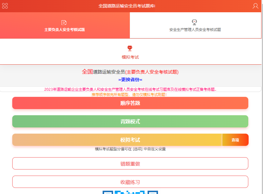Click the trophy icon above 安全生产管理人员安全考核试题
Viewport: 263px width, 194px height.
(194, 22)
